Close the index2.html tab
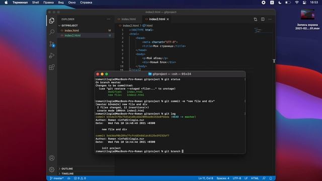The height and width of the screenshot is (181, 322). coord(168,19)
